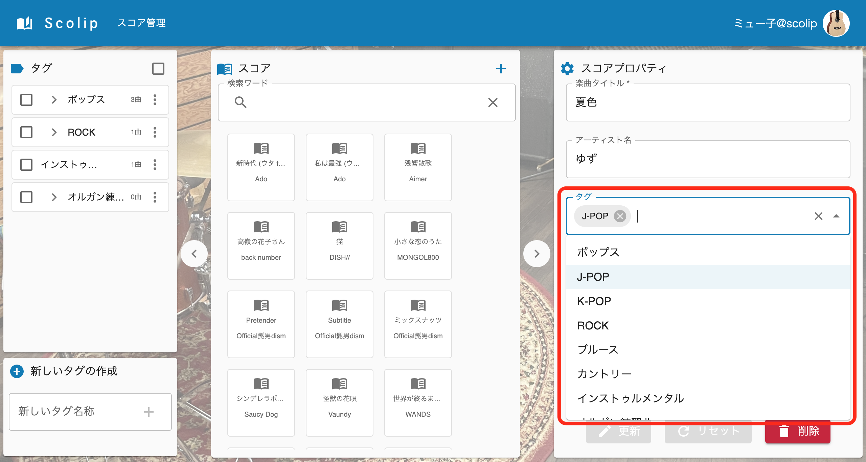Select the ミックスナッツ score card
Viewport: 866px width, 462px height.
(x=418, y=324)
